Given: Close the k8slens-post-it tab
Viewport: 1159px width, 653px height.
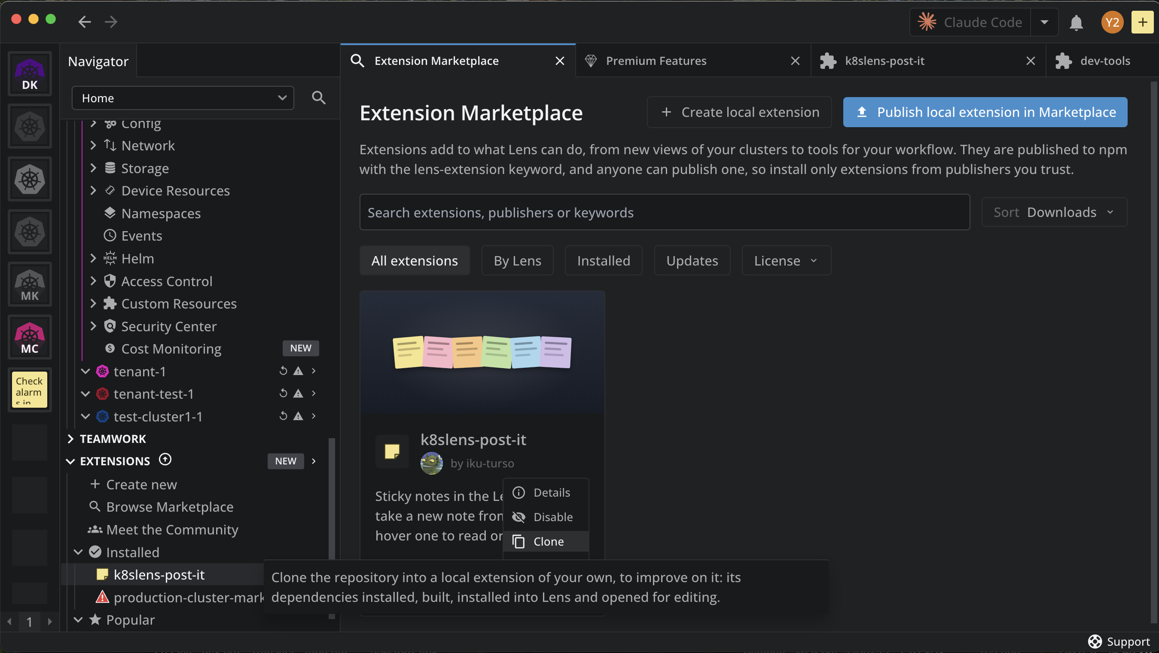Looking at the screenshot, I should point(1031,61).
